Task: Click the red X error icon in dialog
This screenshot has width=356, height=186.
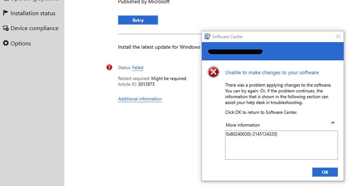Action: pos(213,72)
